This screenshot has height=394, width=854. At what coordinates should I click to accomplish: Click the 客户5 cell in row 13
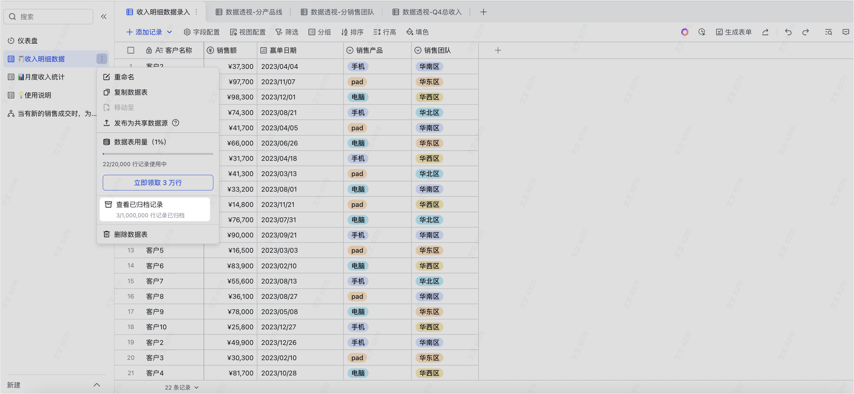[x=173, y=250]
